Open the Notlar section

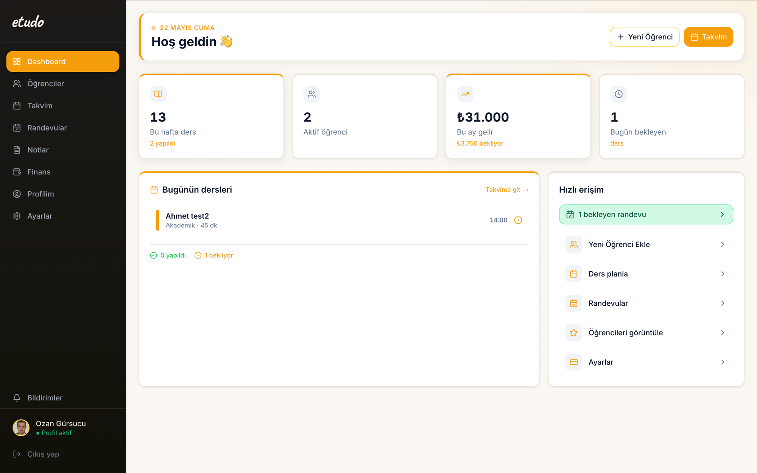click(x=63, y=150)
